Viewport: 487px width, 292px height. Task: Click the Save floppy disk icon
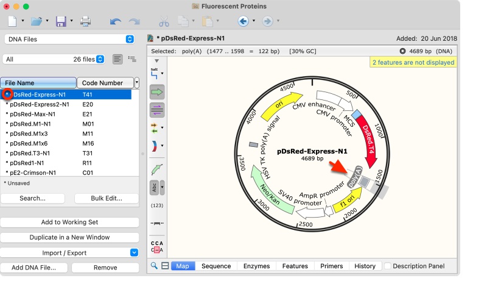tap(61, 21)
